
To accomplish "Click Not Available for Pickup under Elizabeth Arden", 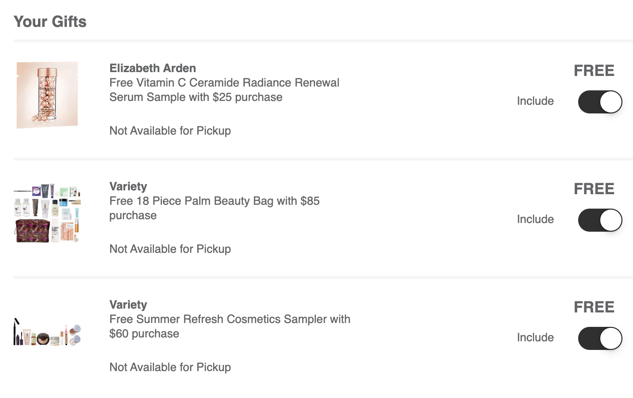I will (170, 131).
